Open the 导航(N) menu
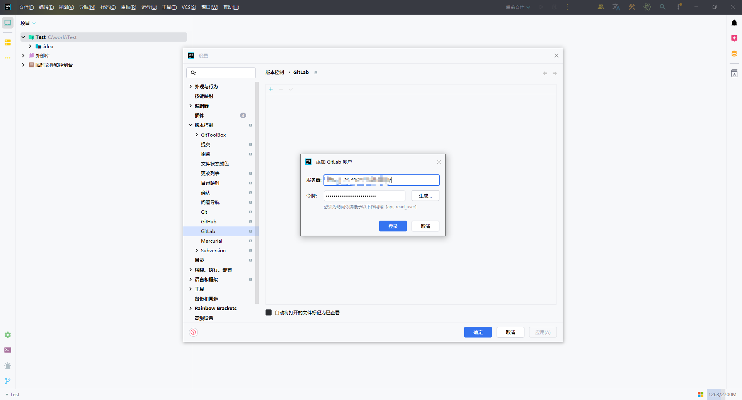 click(87, 7)
